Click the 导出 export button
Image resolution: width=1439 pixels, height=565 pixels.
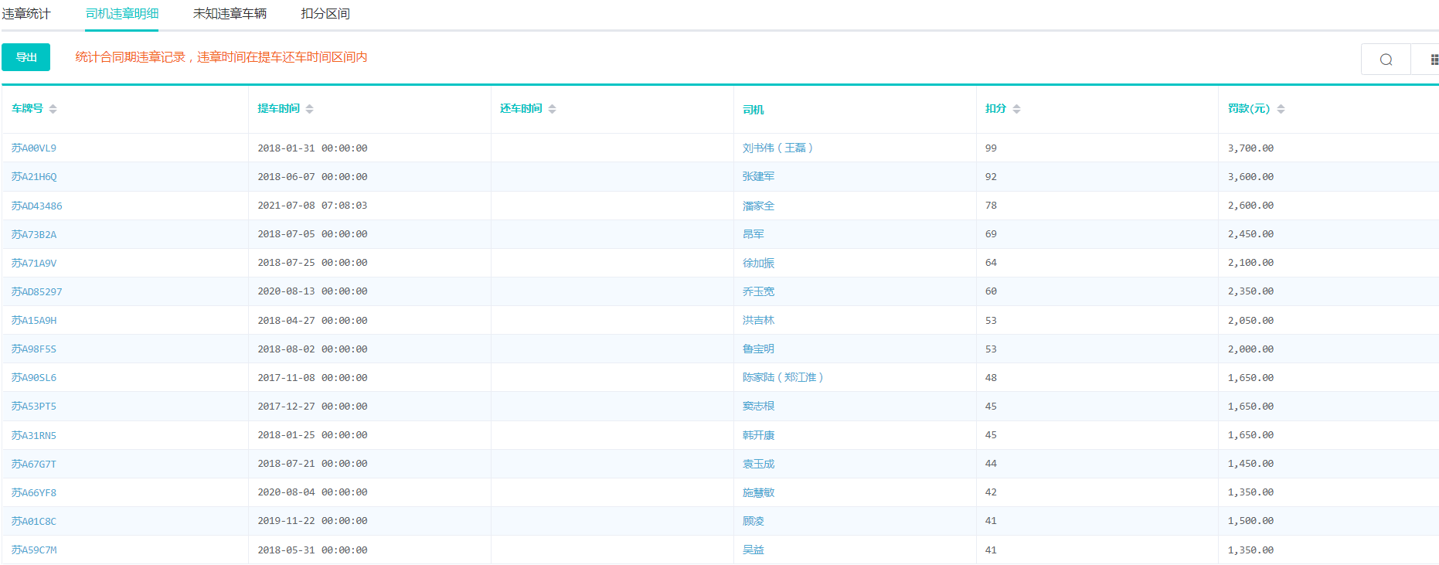[x=26, y=57]
